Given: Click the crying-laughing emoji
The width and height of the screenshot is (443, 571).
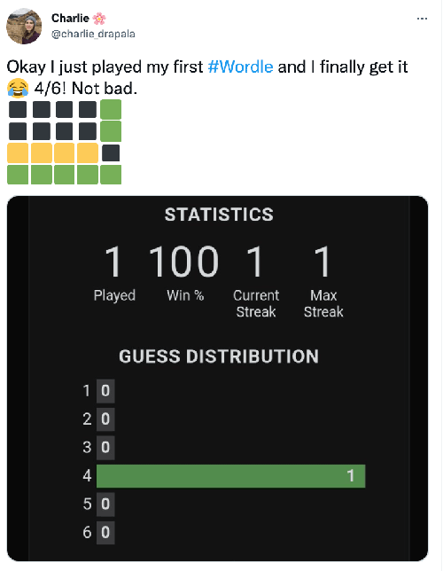Looking at the screenshot, I should click(18, 88).
